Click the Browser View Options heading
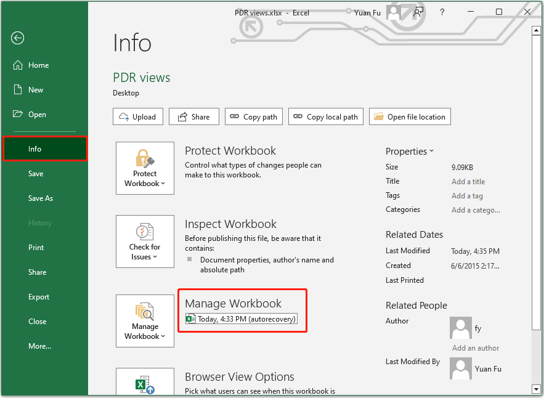 click(x=240, y=376)
